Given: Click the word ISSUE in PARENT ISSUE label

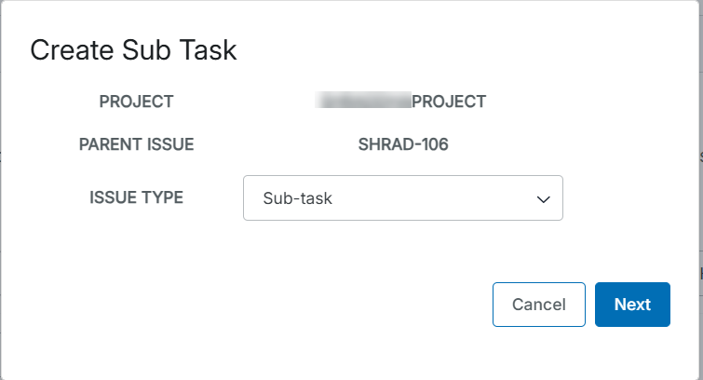Looking at the screenshot, I should [169, 145].
